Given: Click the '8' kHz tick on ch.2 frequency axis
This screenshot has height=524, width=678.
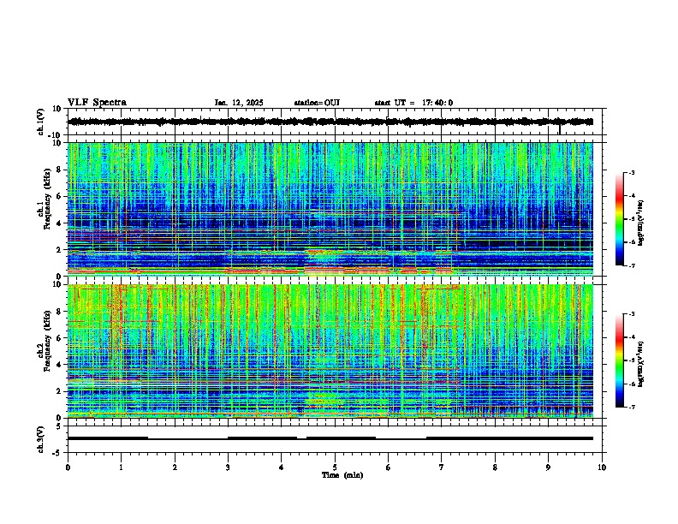Looking at the screenshot, I should click(59, 312).
